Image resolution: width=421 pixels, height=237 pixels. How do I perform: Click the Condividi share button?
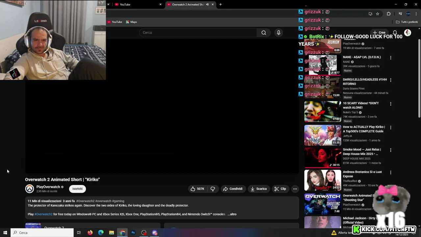[233, 189]
